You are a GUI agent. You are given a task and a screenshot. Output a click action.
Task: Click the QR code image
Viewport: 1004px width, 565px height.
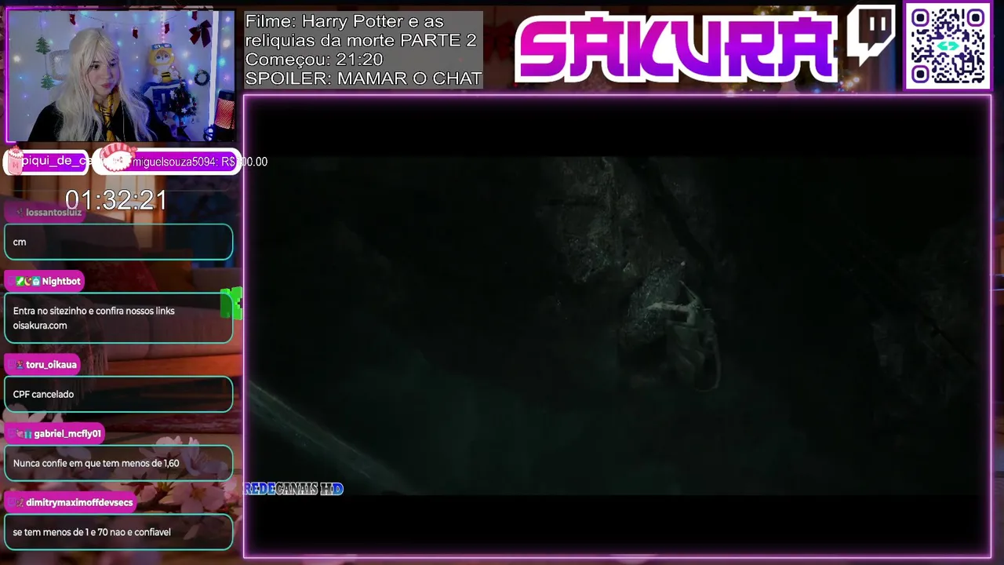point(948,46)
